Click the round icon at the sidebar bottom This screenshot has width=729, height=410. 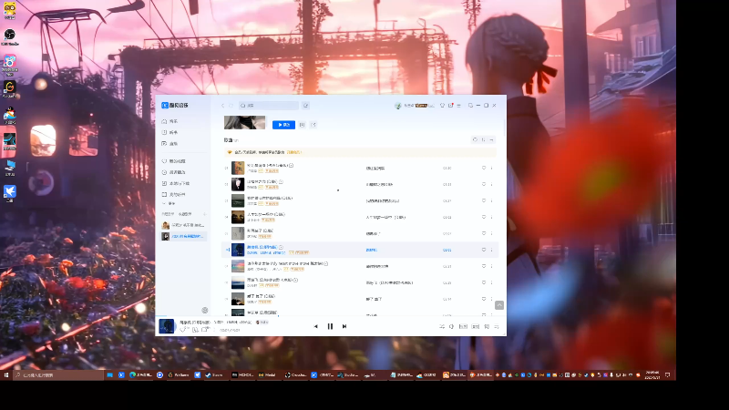pyautogui.click(x=204, y=310)
